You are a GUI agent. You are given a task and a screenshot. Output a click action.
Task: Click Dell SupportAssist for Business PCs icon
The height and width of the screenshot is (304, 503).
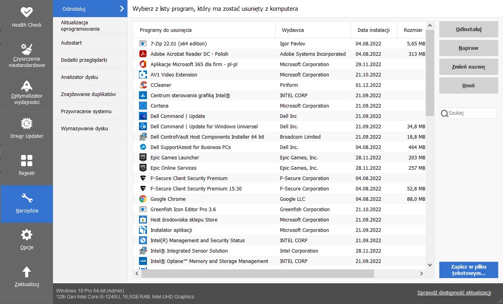[x=143, y=147]
